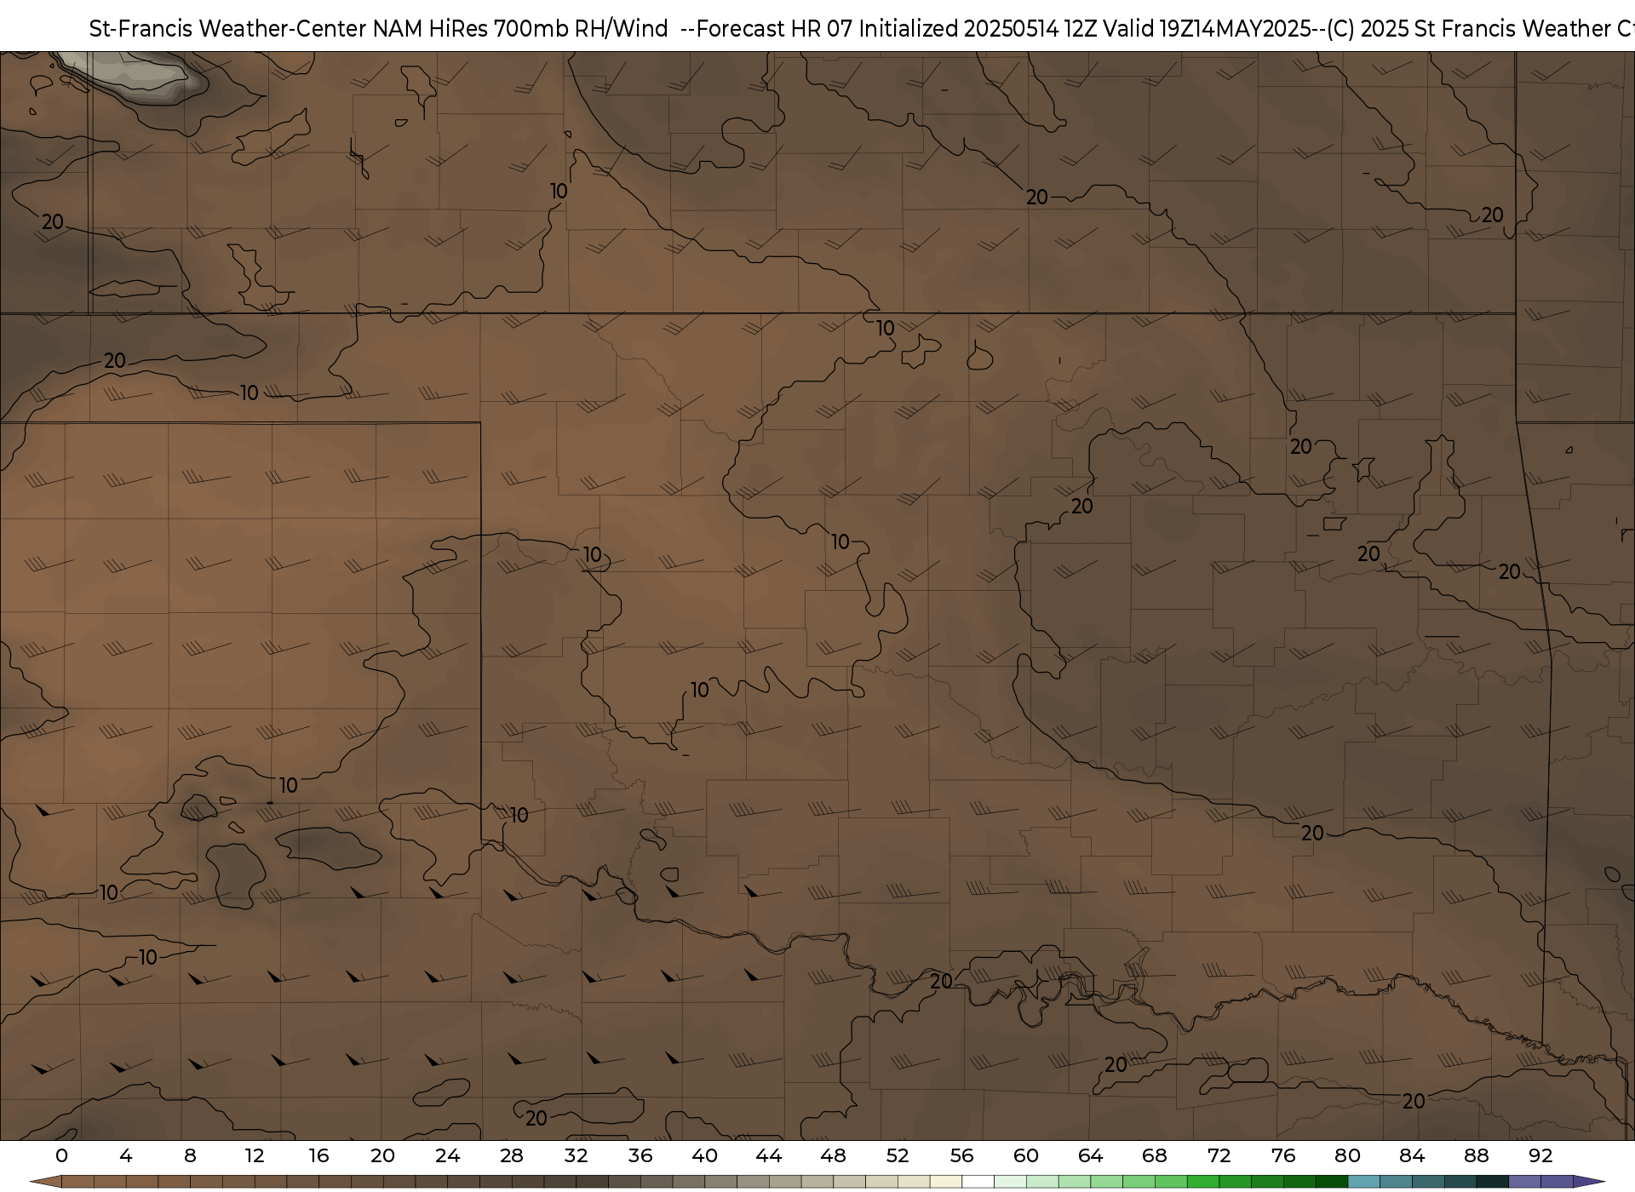Select the teal swatch at value 80
This screenshot has height=1192, width=1635.
1364,1182
